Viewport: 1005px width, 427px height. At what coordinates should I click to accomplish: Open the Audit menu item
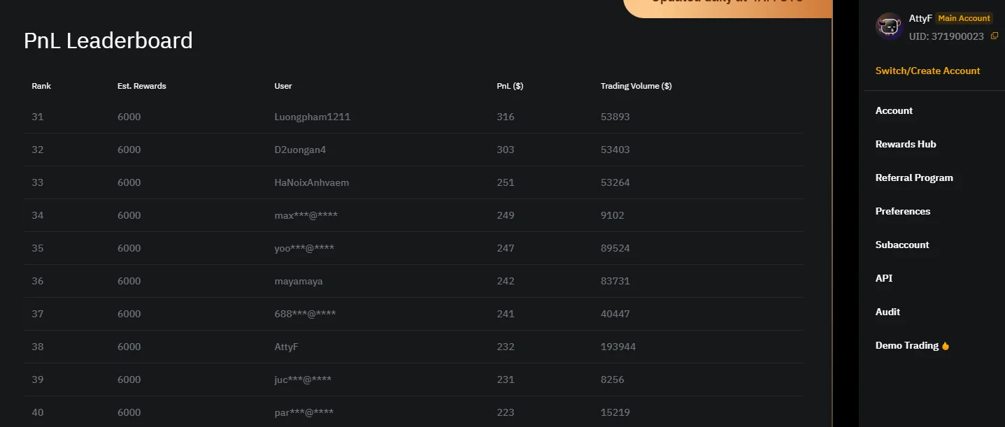click(x=888, y=312)
